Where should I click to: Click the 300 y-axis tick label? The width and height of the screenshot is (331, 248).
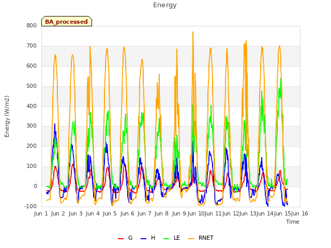(32, 126)
